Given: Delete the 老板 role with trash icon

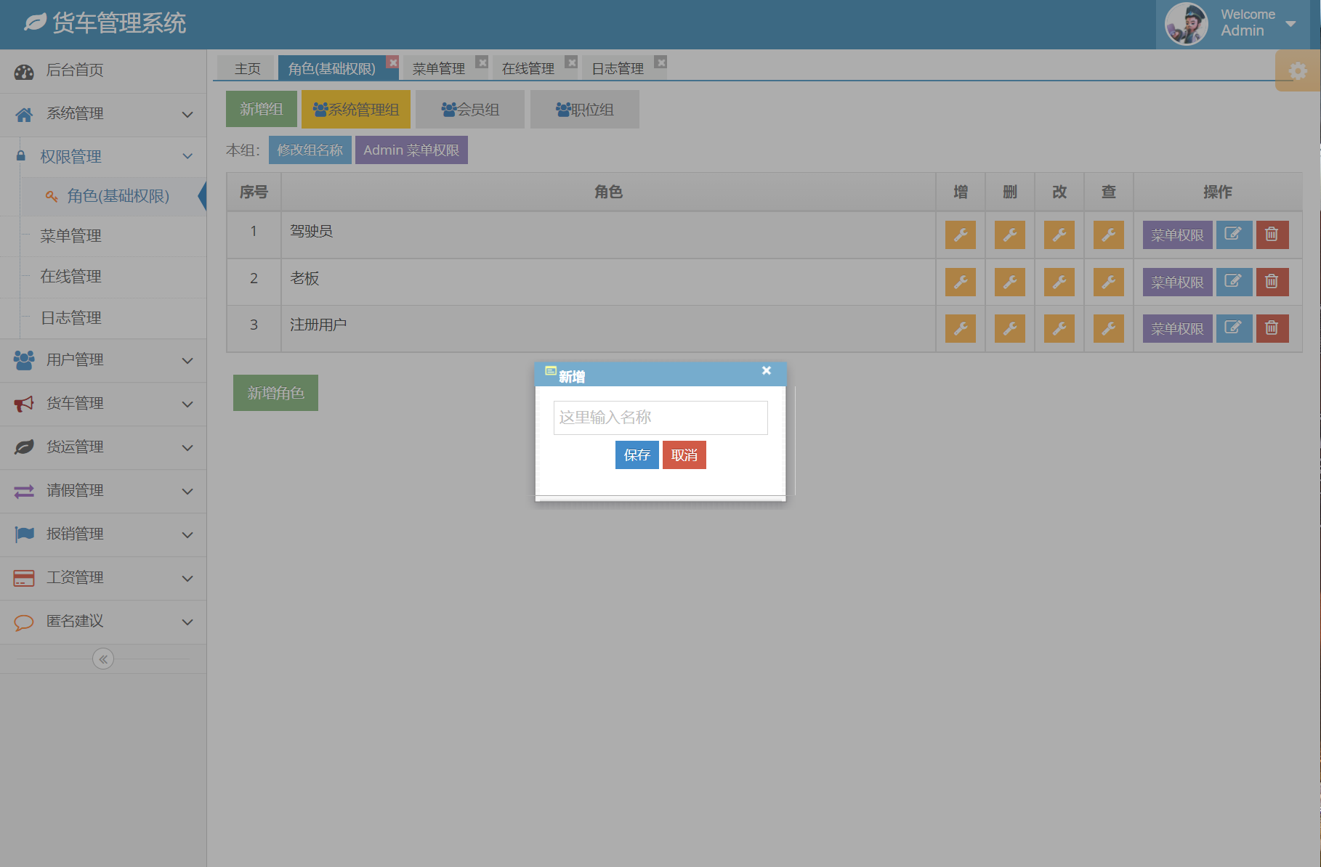Looking at the screenshot, I should 1272,282.
